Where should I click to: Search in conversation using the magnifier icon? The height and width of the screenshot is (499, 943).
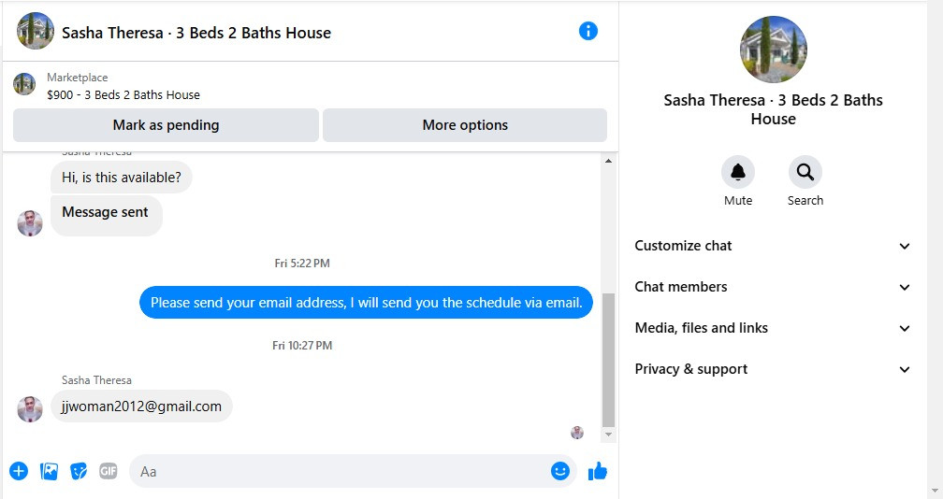tap(805, 172)
